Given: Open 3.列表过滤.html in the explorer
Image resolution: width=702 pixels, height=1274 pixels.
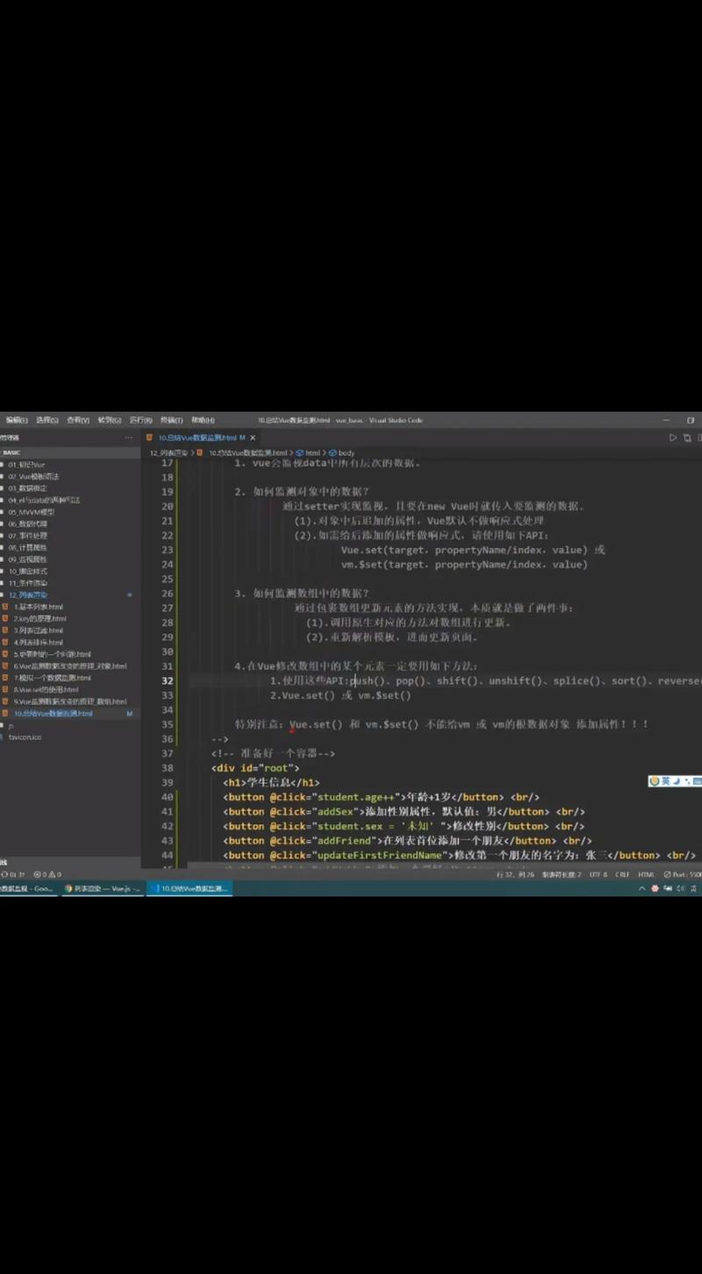Looking at the screenshot, I should click(39, 630).
